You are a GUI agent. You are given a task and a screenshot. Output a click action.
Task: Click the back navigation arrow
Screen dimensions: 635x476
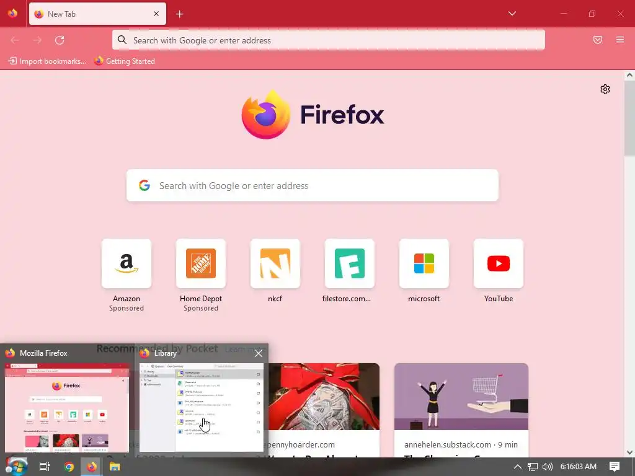tap(15, 40)
